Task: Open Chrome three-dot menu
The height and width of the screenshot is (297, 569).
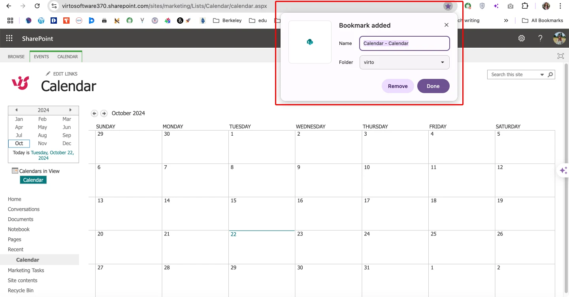Action: (560, 6)
